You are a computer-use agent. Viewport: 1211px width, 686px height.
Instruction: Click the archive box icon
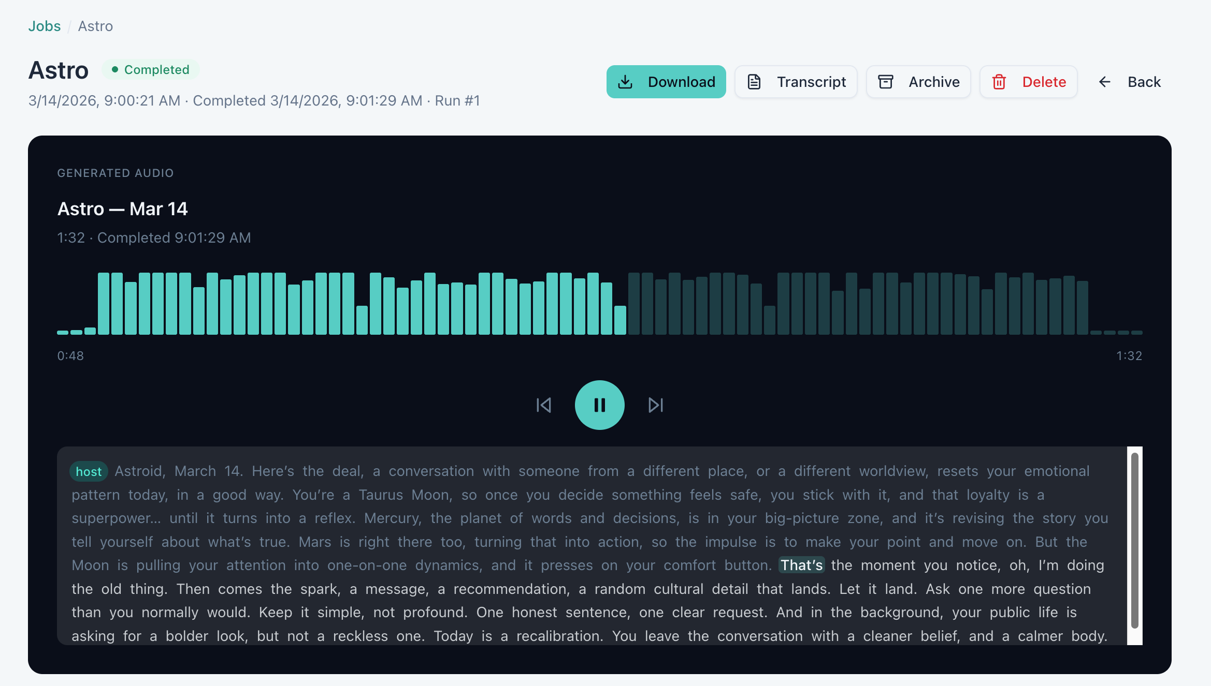pos(886,82)
